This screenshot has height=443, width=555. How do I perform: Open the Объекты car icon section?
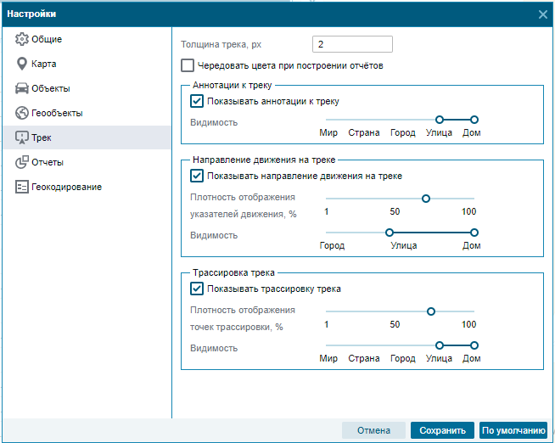pyautogui.click(x=21, y=88)
